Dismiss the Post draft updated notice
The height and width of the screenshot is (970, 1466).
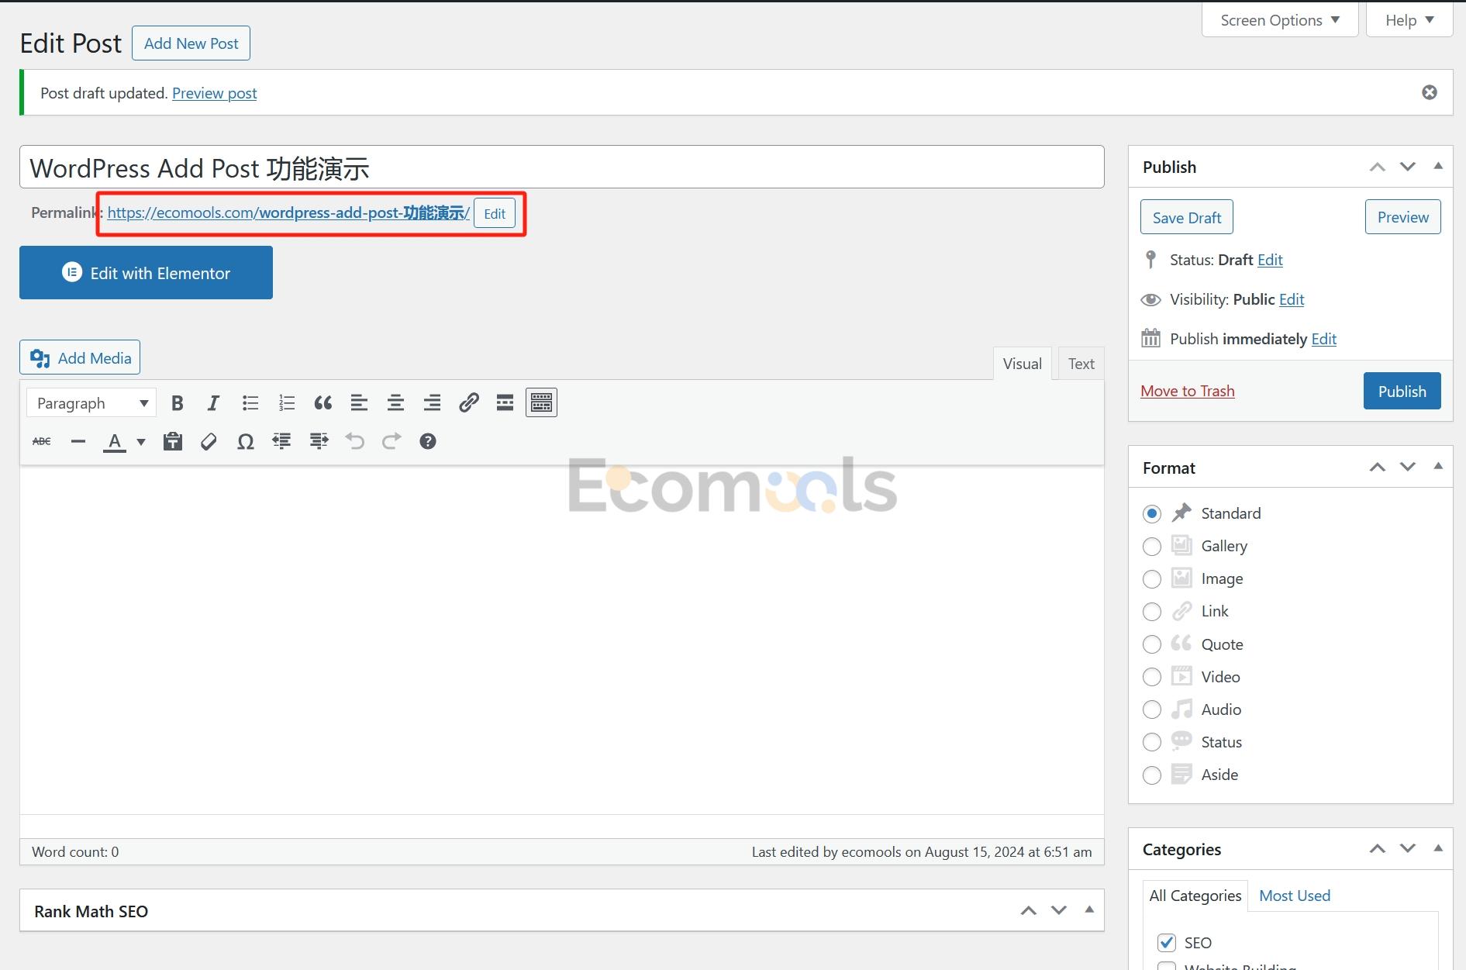[x=1430, y=92]
